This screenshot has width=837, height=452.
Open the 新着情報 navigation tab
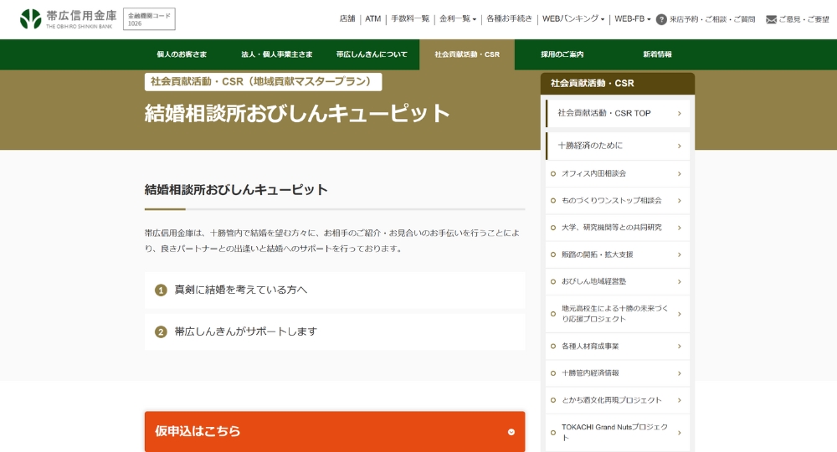(657, 54)
